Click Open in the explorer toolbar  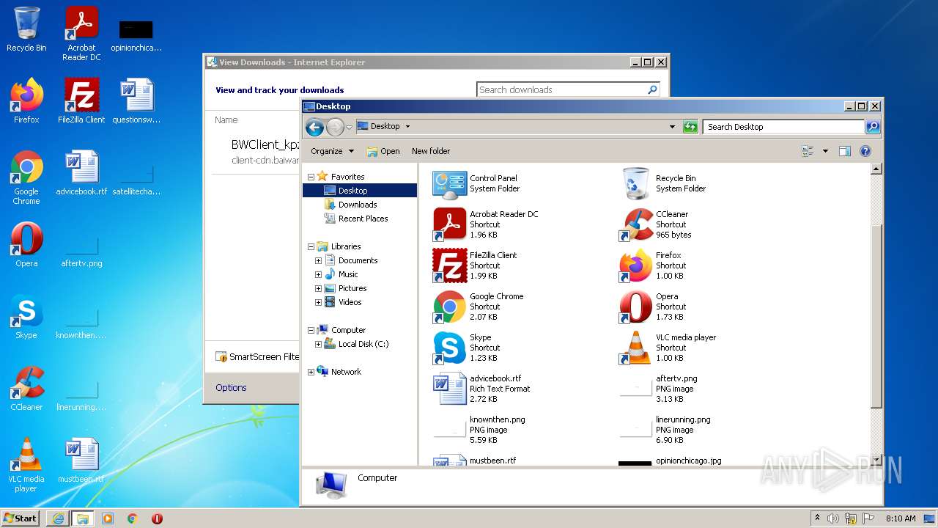[383, 151]
